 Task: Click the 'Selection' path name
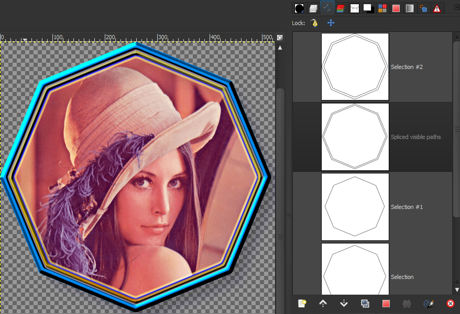pos(402,277)
